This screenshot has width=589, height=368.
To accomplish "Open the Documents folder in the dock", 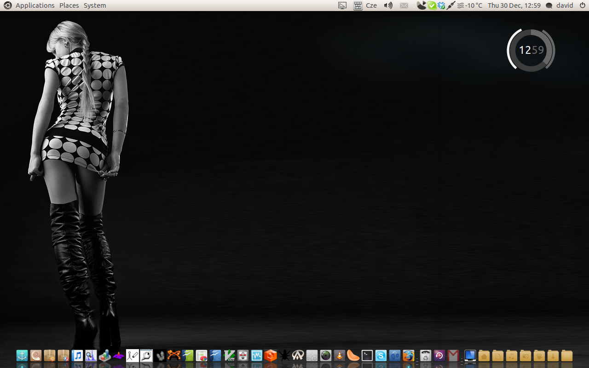I will pos(498,356).
